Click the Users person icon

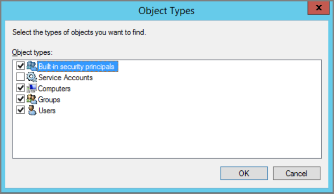(32, 110)
